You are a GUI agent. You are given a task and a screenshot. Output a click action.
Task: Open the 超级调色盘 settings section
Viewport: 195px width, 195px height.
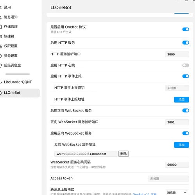13,65
